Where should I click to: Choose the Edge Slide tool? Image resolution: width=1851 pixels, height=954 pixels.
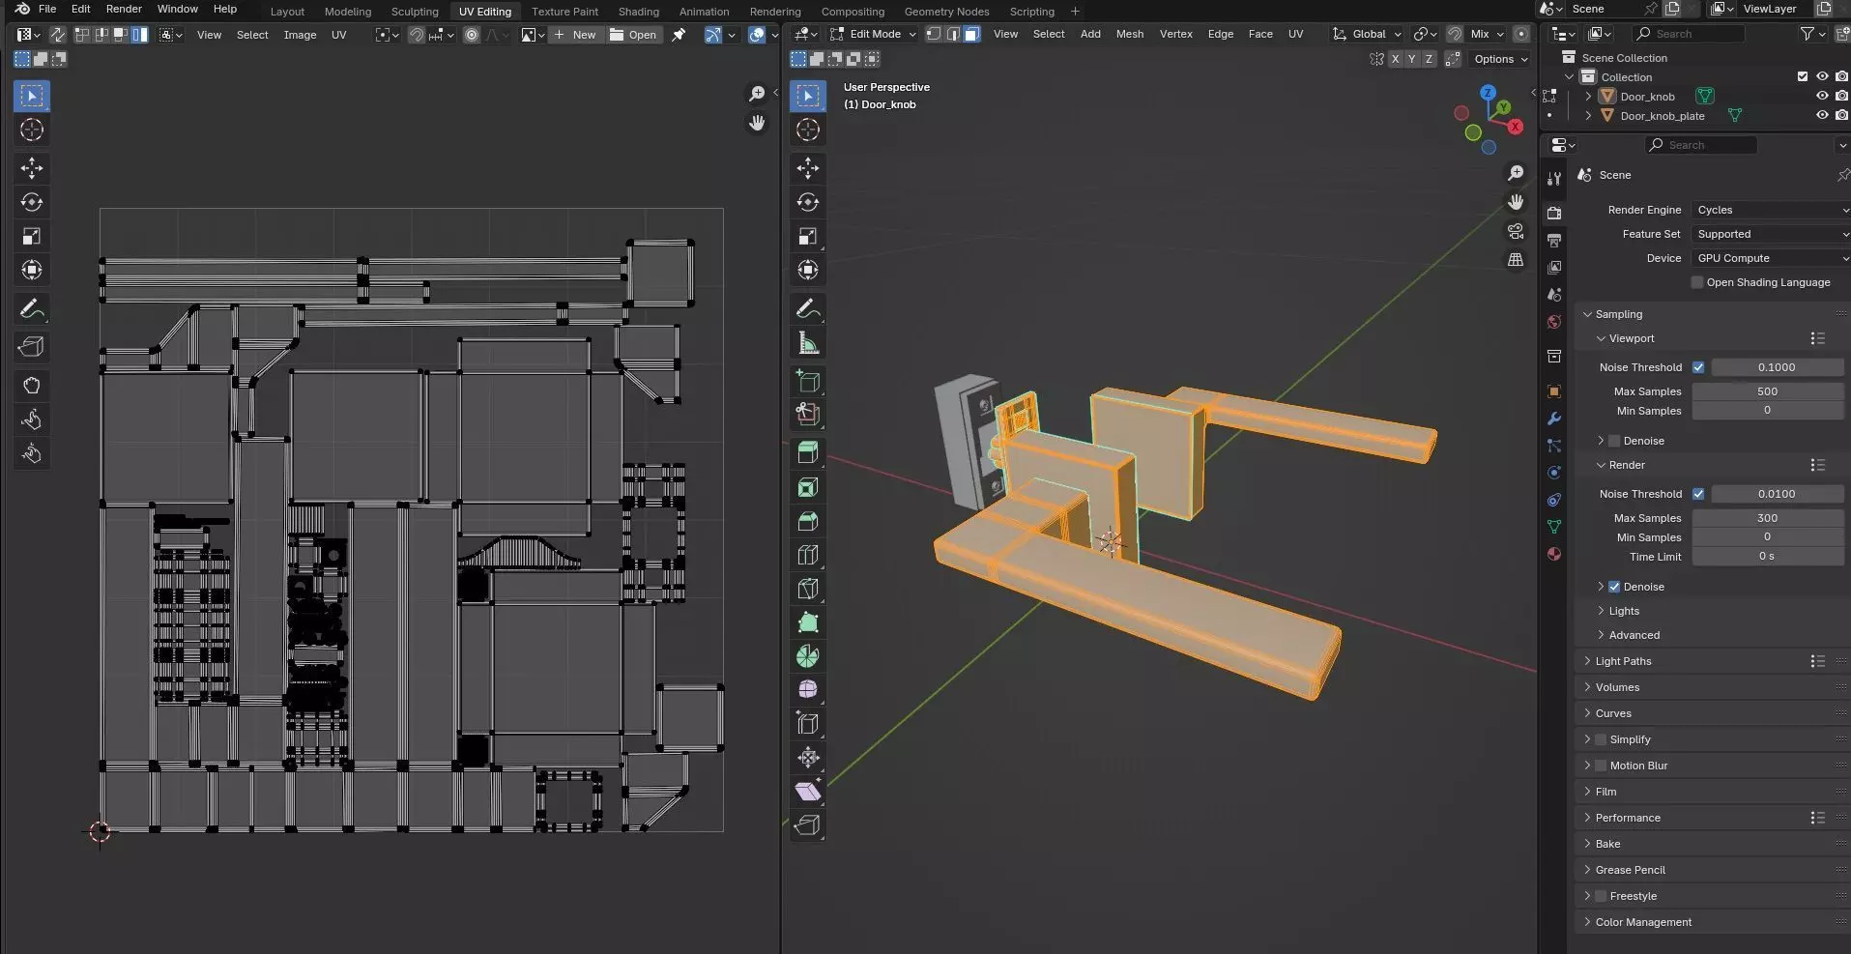click(808, 724)
